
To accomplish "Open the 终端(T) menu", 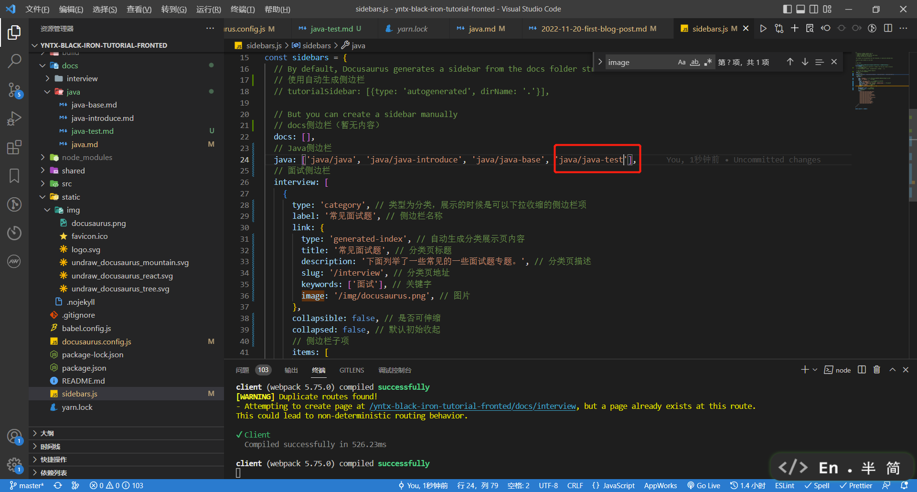I will [243, 9].
